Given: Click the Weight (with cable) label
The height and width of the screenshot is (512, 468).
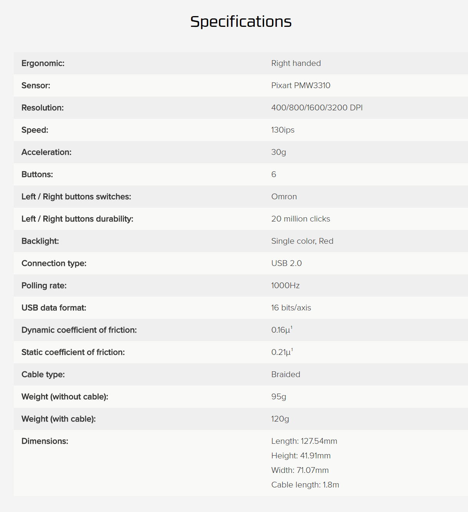Looking at the screenshot, I should (58, 419).
